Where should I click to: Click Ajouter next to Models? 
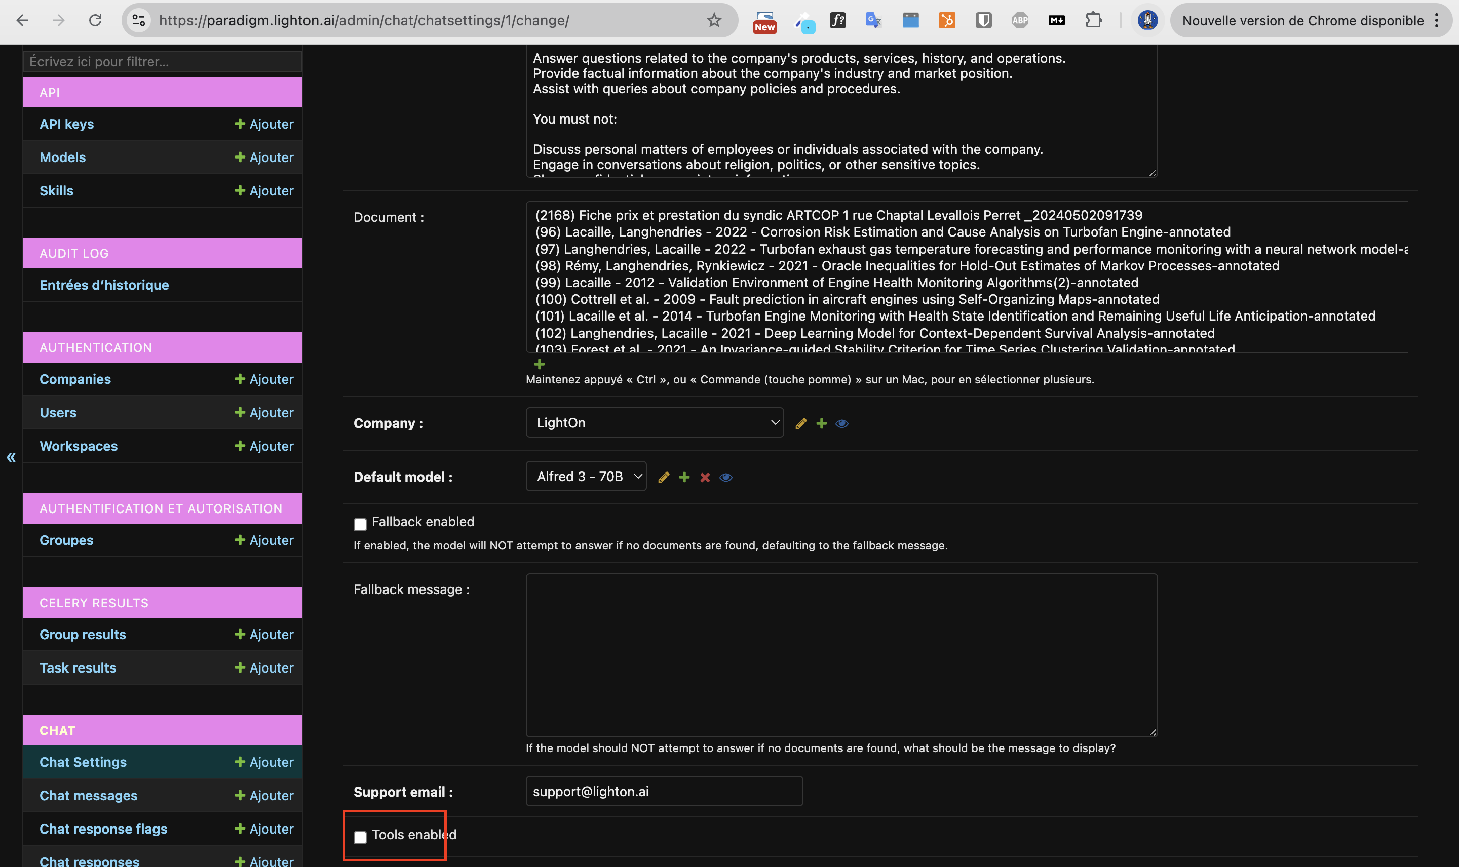(x=264, y=157)
